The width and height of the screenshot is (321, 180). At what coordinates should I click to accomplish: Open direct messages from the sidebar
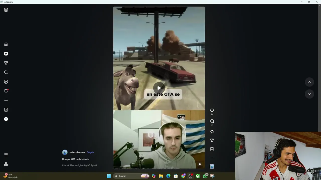6,63
